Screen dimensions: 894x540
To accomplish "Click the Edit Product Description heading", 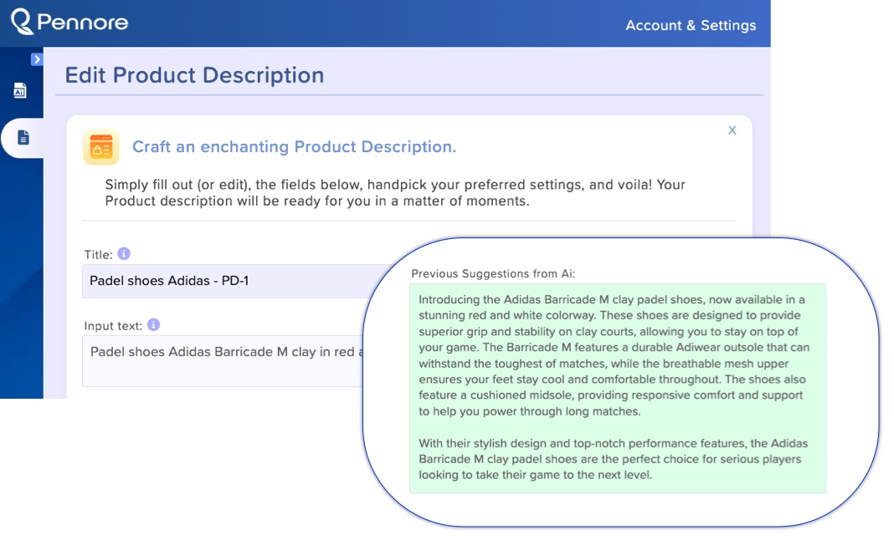I will (194, 75).
